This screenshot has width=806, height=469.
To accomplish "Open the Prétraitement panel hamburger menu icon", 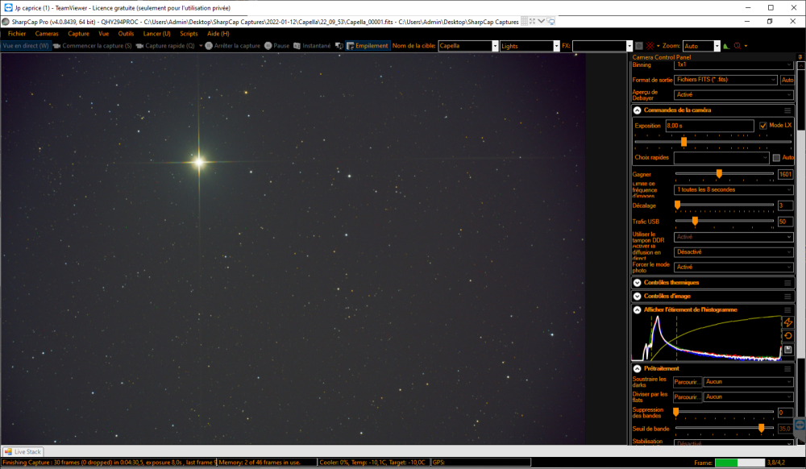I will [787, 369].
